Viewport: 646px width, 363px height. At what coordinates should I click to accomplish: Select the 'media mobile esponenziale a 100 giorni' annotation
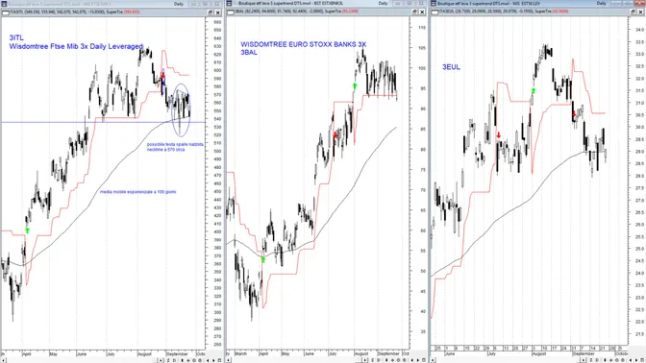[x=138, y=192]
